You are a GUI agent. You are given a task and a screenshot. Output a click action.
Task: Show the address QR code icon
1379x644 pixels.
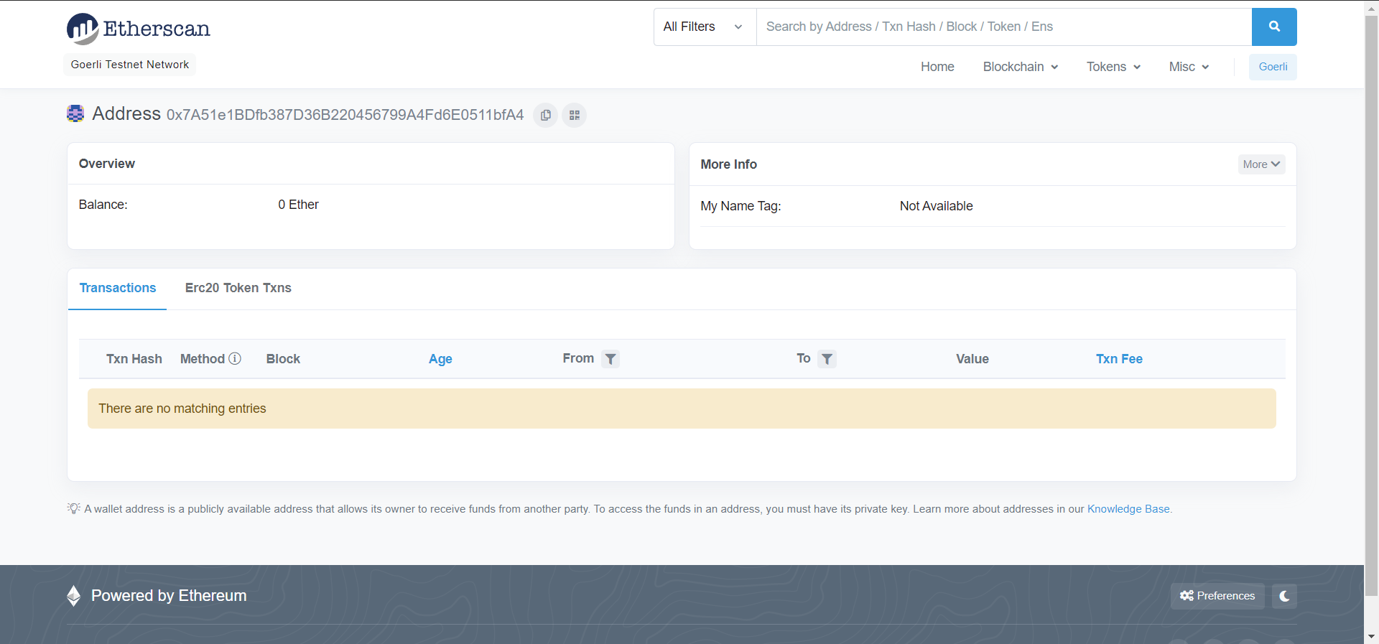[x=575, y=115]
